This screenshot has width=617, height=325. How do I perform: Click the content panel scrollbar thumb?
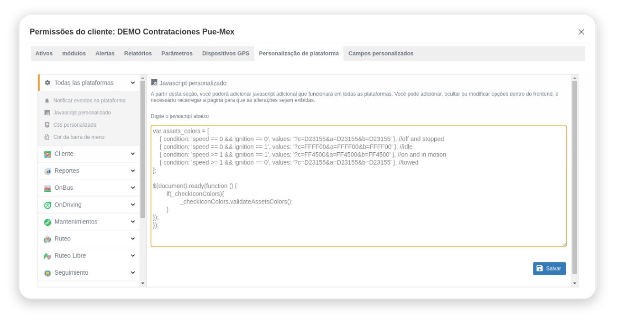pyautogui.click(x=575, y=177)
